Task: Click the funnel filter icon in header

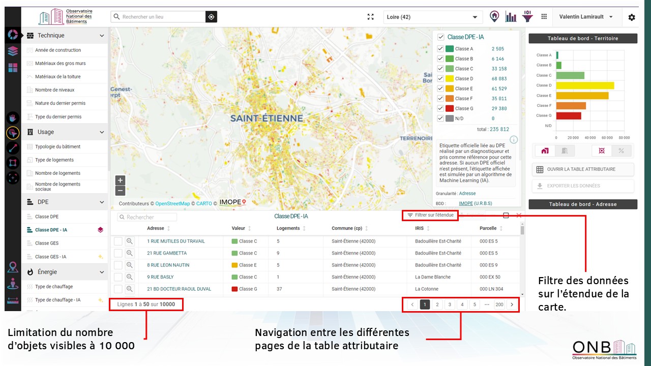Action: 527,17
